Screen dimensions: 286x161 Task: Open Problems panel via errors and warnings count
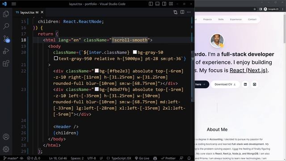pyautogui.click(x=34, y=158)
